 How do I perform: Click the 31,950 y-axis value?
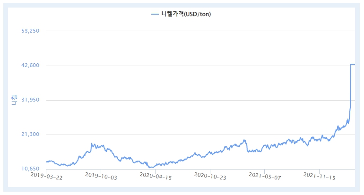click(31, 100)
